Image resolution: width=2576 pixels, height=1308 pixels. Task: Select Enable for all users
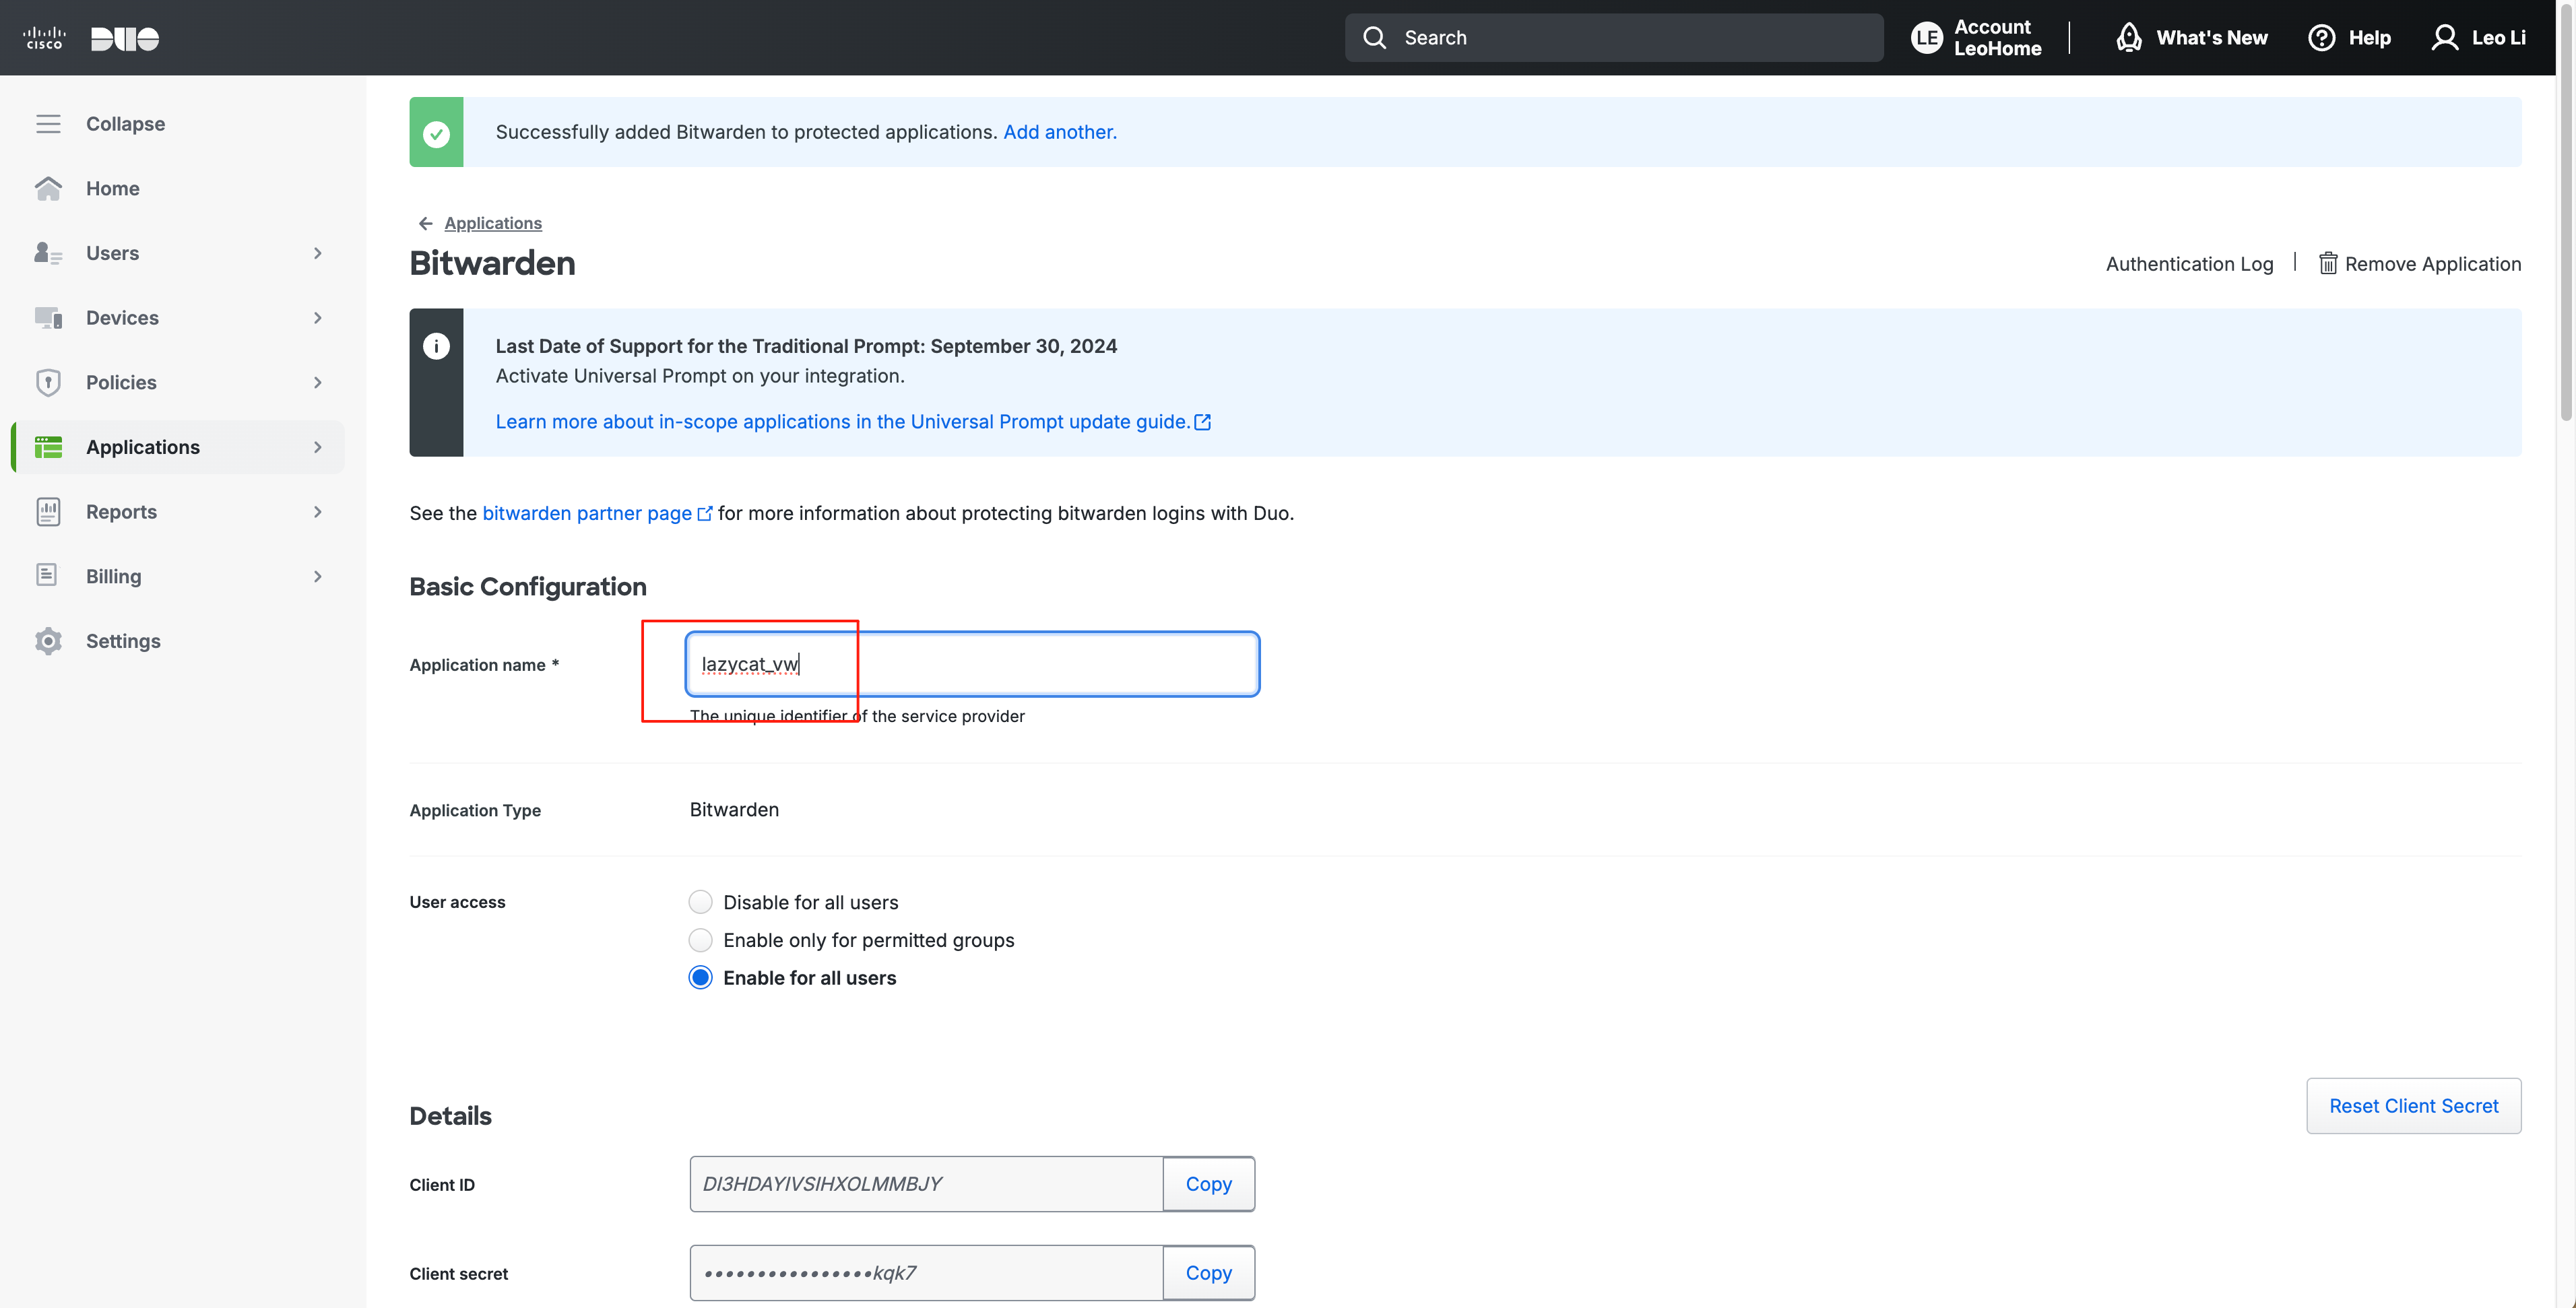pyautogui.click(x=700, y=978)
